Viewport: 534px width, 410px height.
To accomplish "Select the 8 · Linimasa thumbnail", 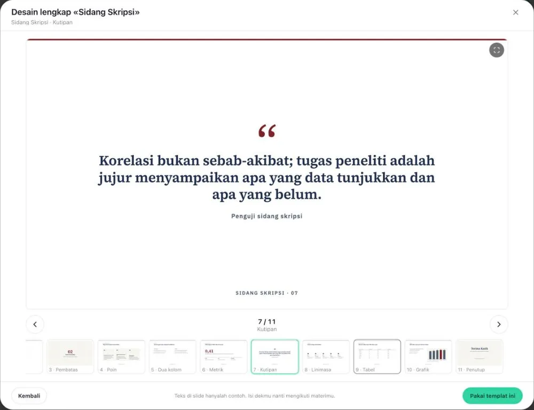I will 326,357.
